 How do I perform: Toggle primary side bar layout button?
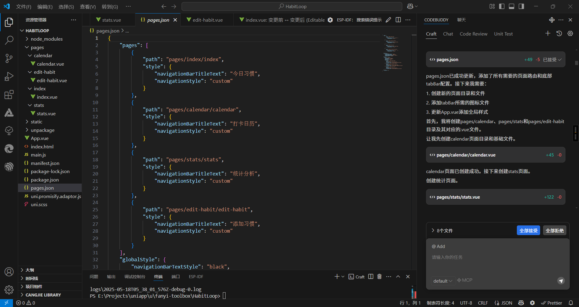502,6
